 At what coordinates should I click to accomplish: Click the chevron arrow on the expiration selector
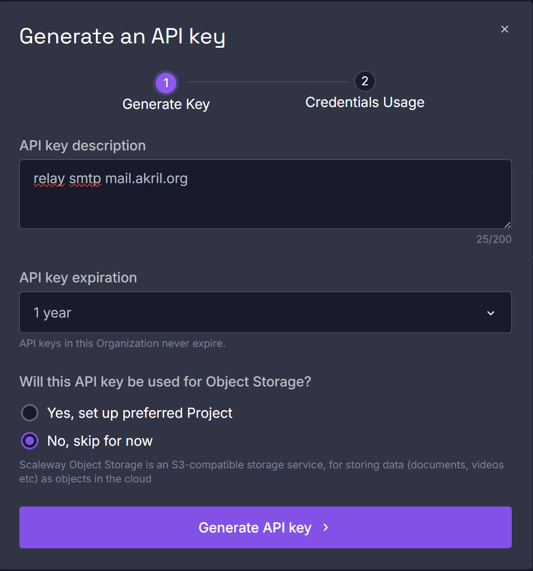(491, 313)
